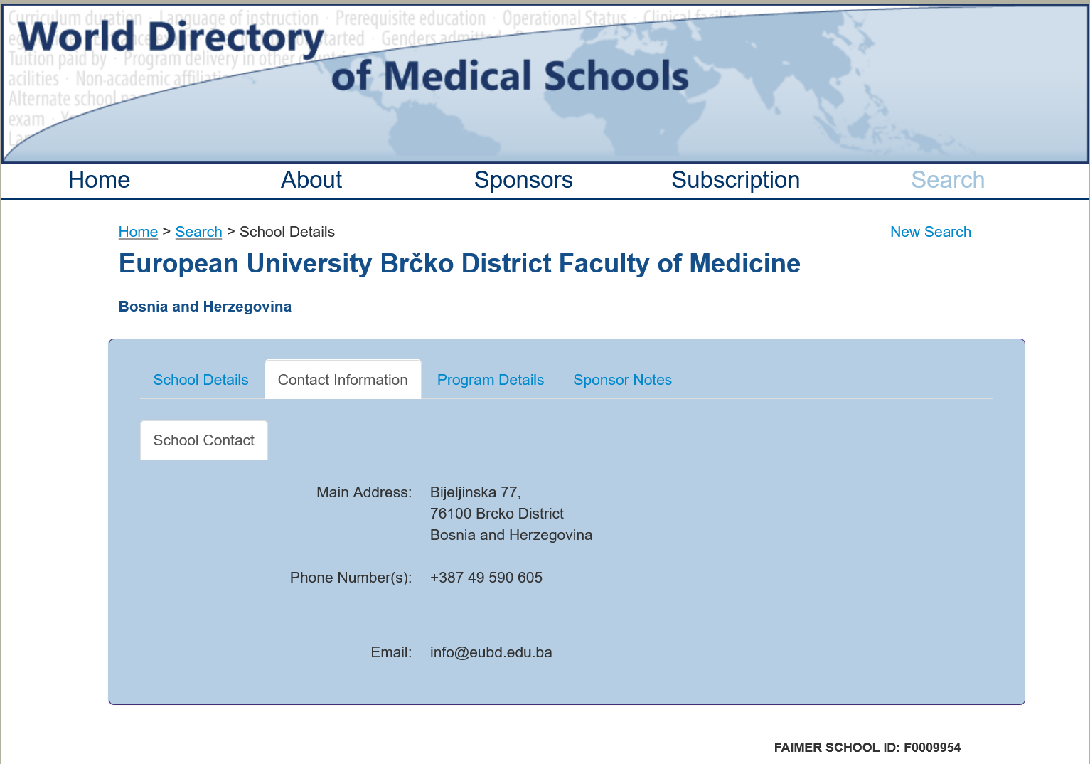Click Bosnia and Herzegovina in the address
The width and height of the screenshot is (1090, 764).
(511, 535)
